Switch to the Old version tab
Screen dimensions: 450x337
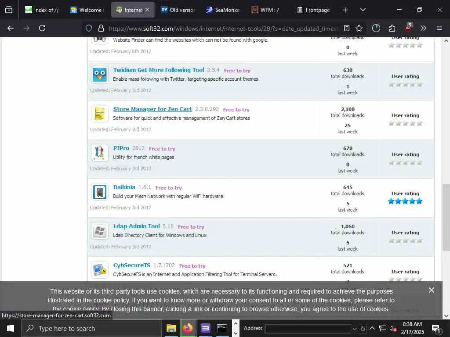[x=178, y=10]
